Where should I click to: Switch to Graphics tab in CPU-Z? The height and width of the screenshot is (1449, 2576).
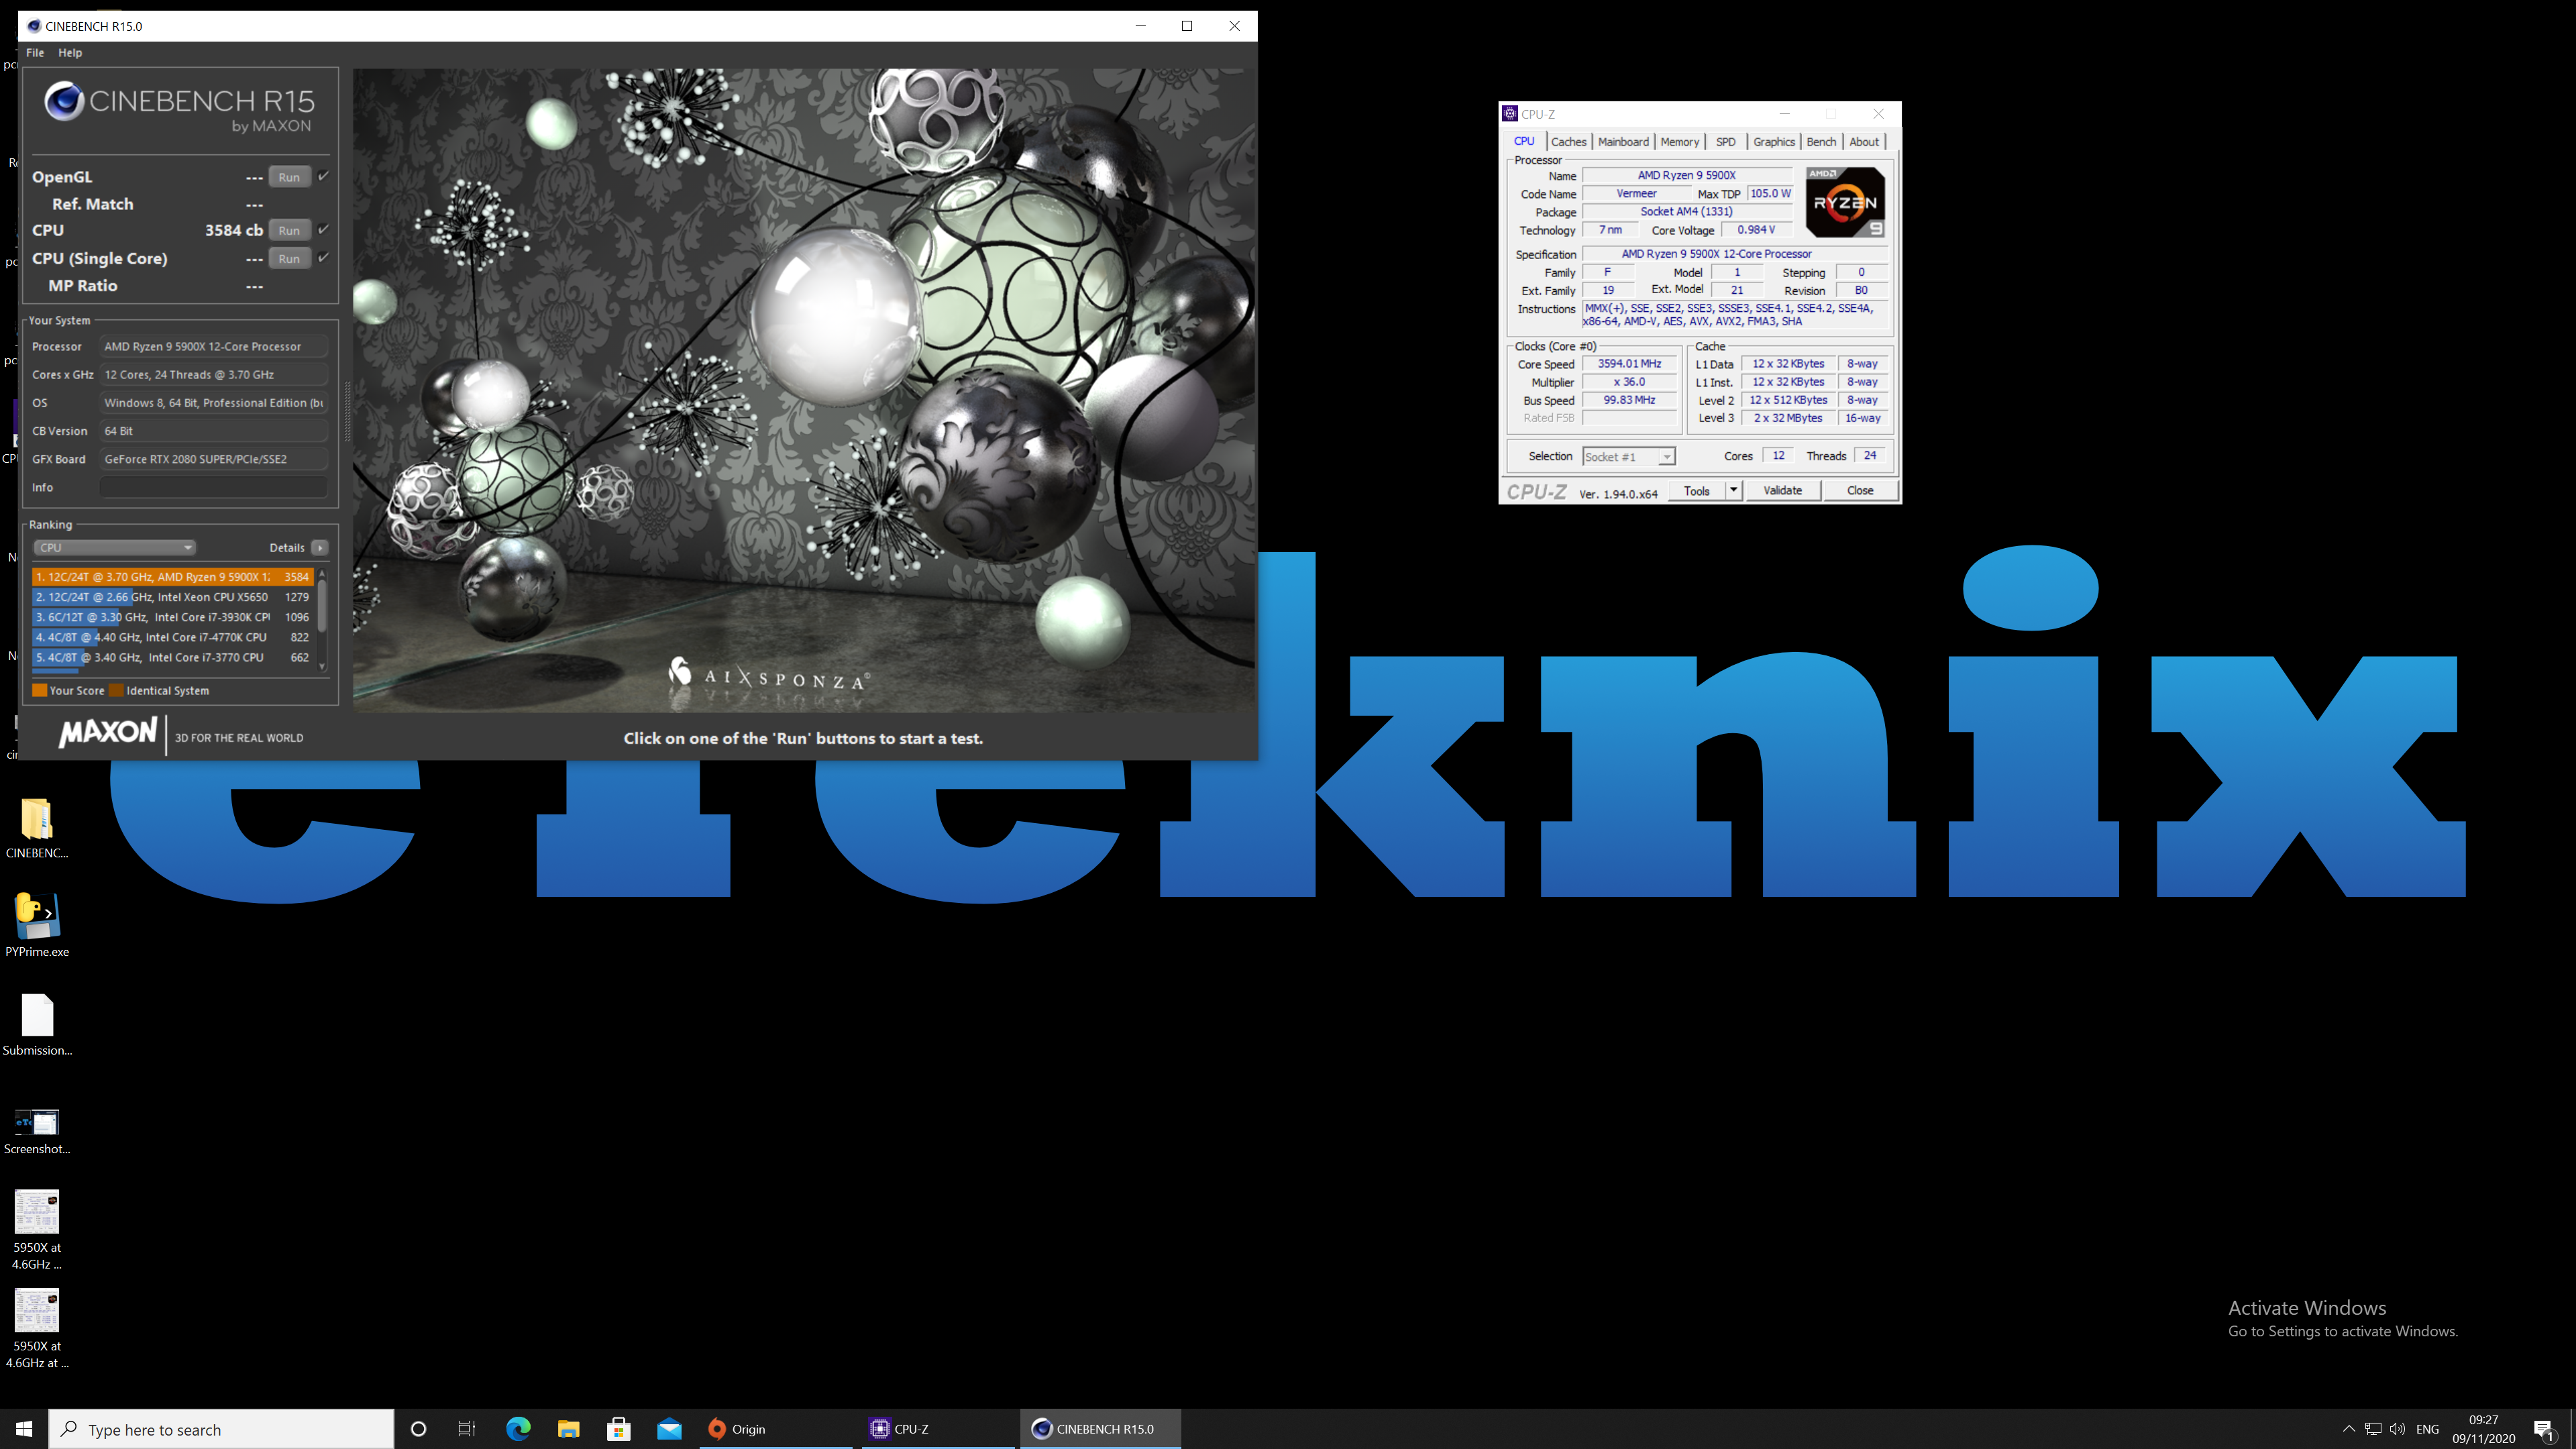point(1774,142)
